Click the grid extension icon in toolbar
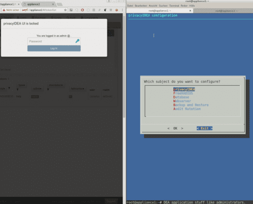253x204 pixels. (x=94, y=10)
